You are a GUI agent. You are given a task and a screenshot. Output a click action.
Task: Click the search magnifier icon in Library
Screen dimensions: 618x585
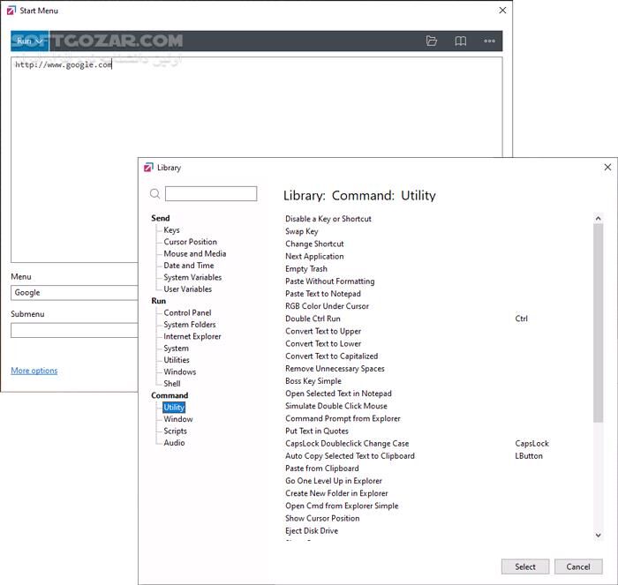154,194
